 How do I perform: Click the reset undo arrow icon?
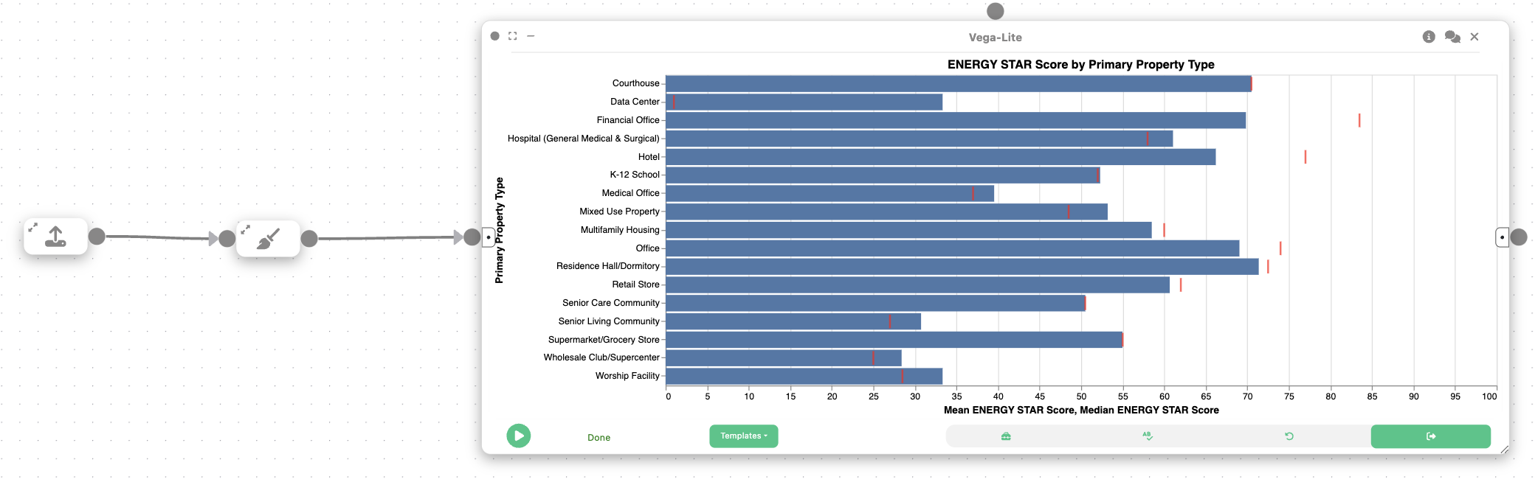coord(1289,436)
